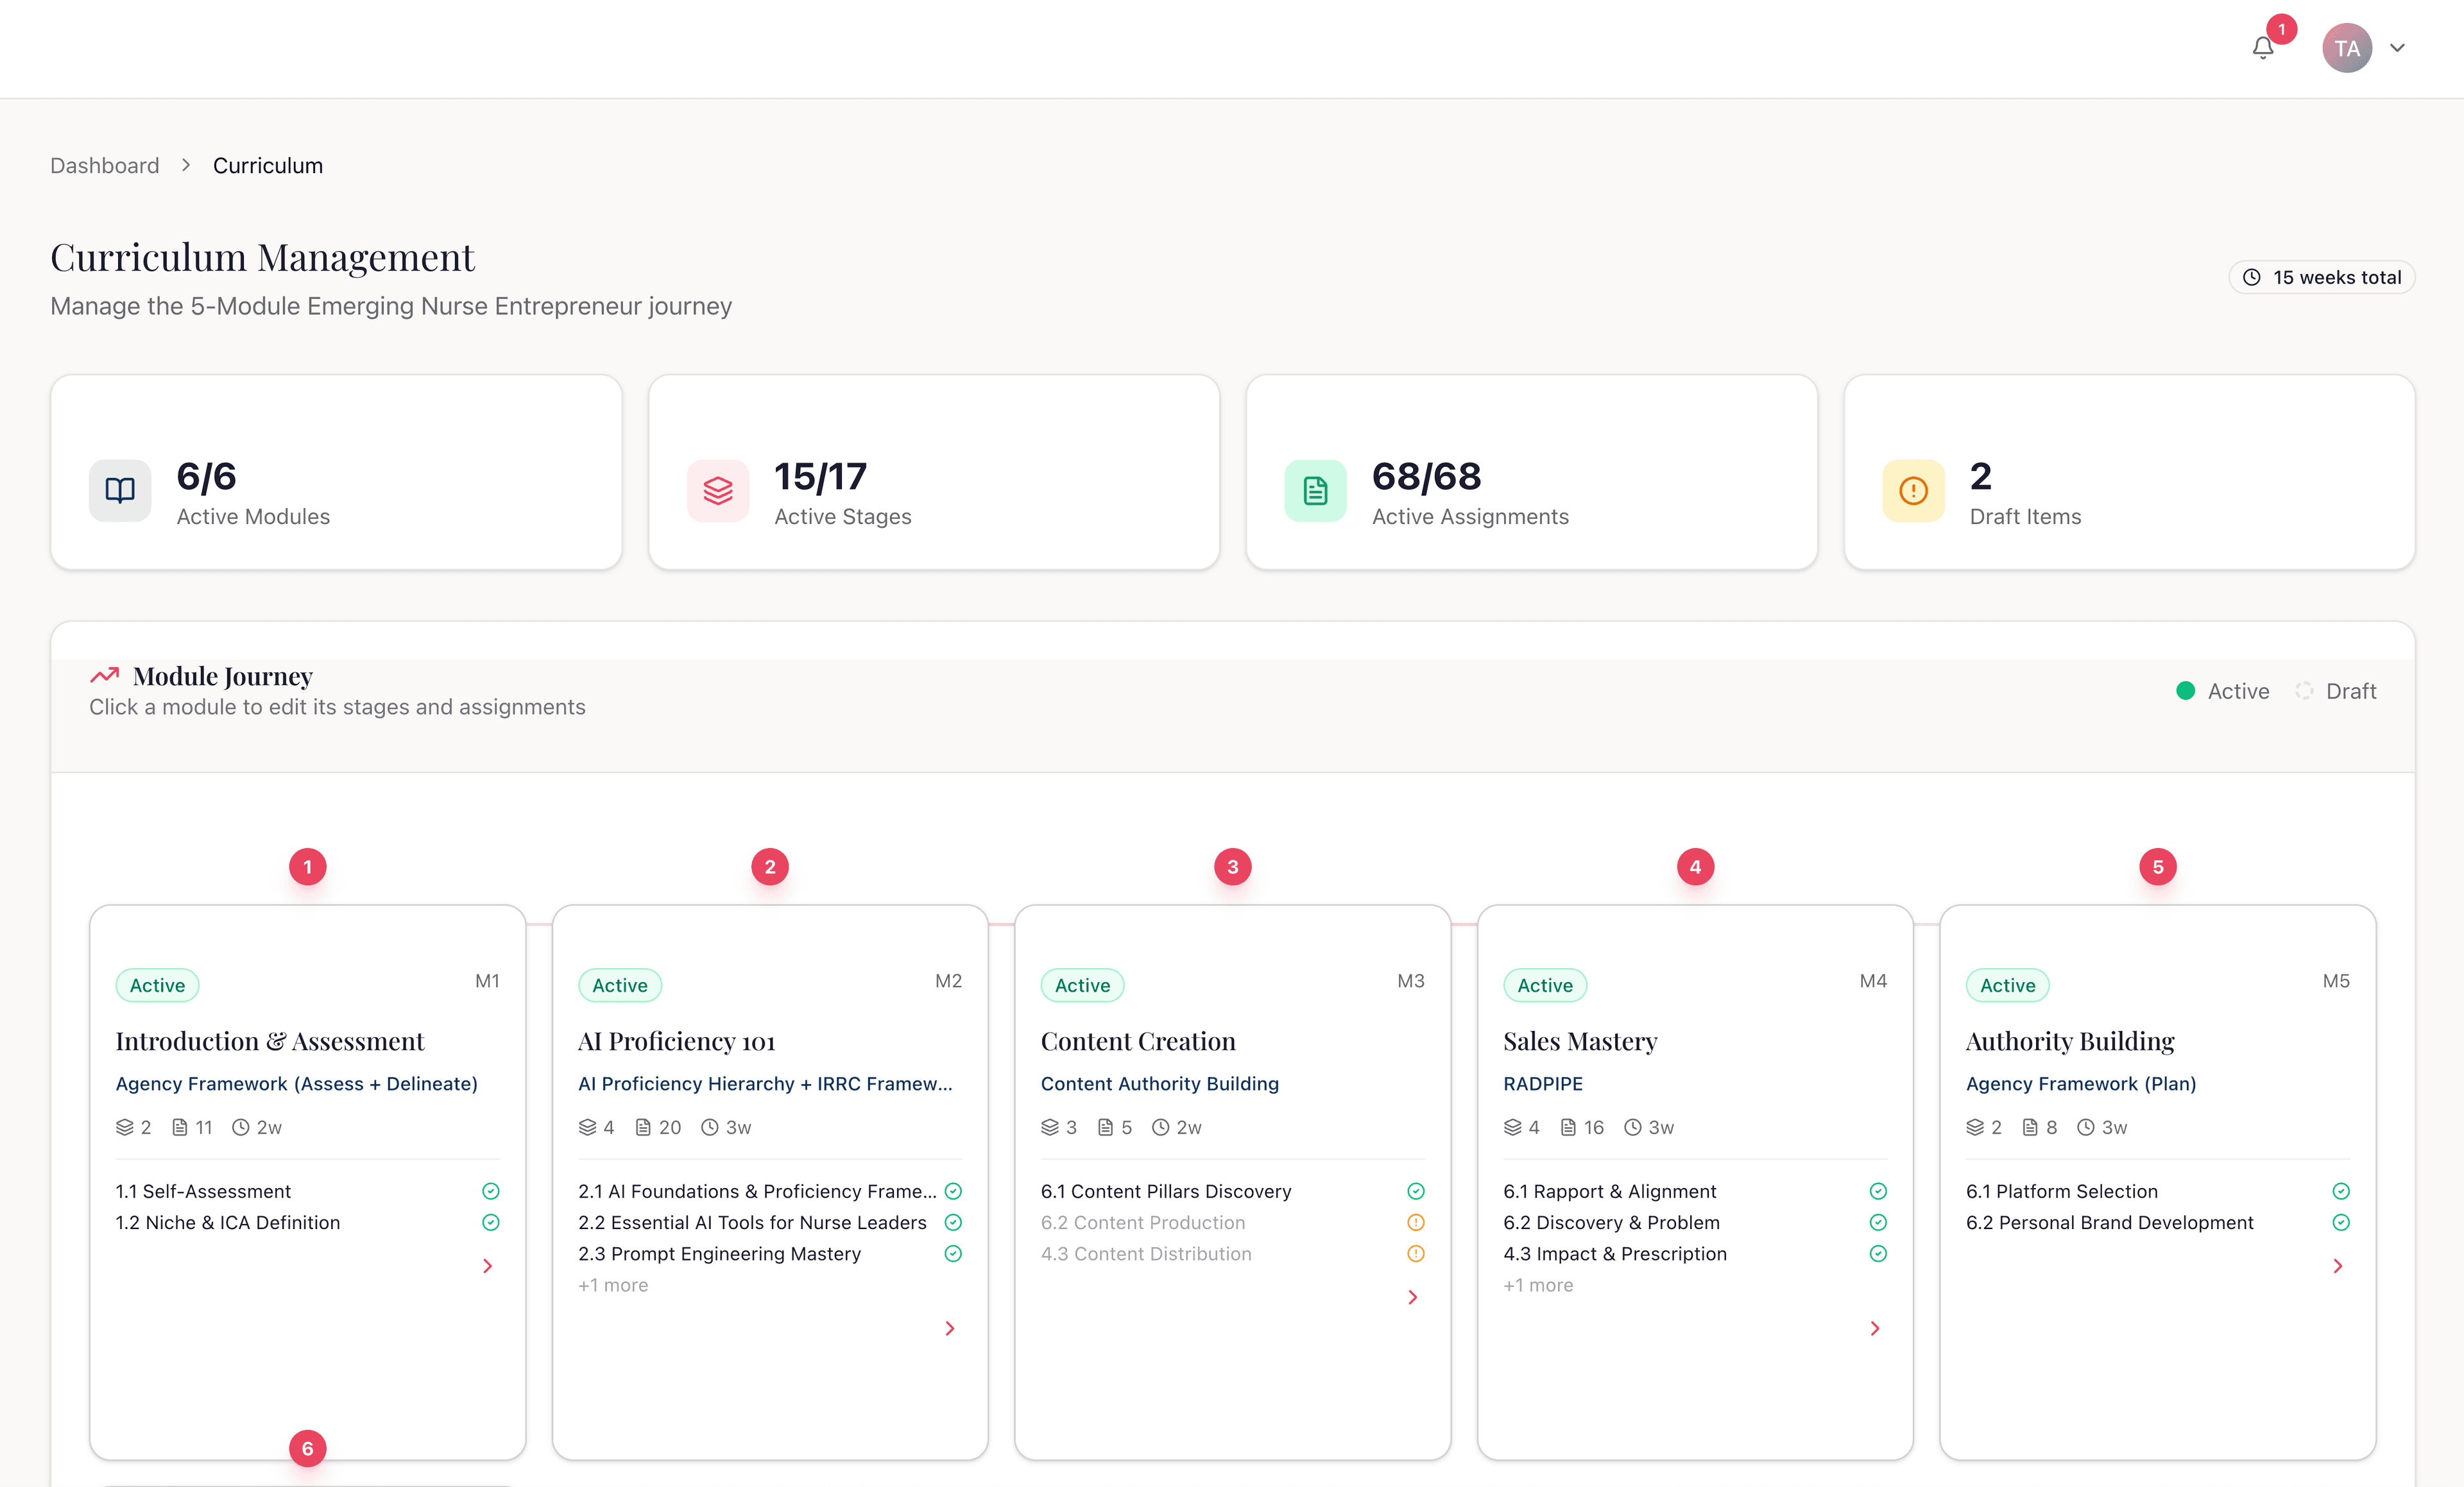Click the clock icon in weeks badge
The width and height of the screenshot is (2464, 1487).
2252,278
